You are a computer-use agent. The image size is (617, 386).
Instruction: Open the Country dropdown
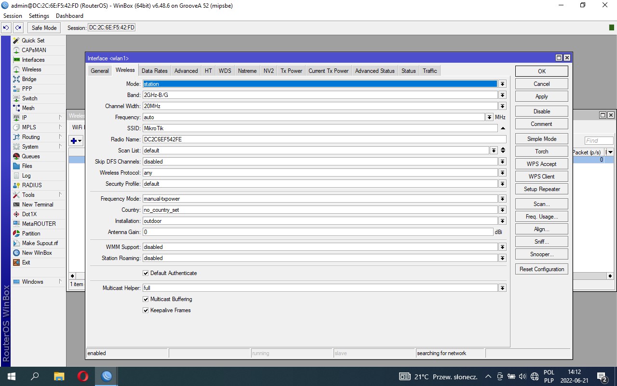coord(502,210)
